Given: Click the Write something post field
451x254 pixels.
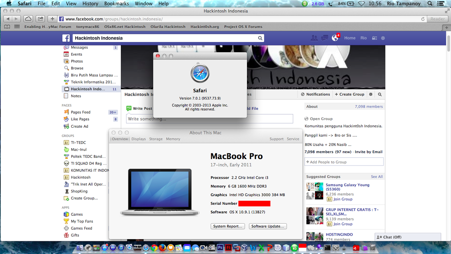Looking at the screenshot, I should click(209, 119).
